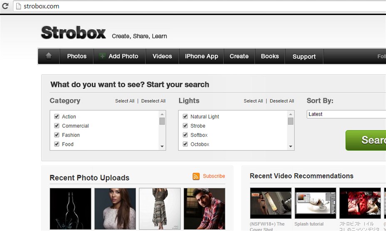386x231 pixels.
Task: Click the orange RSS feed icon
Action: coord(196,176)
